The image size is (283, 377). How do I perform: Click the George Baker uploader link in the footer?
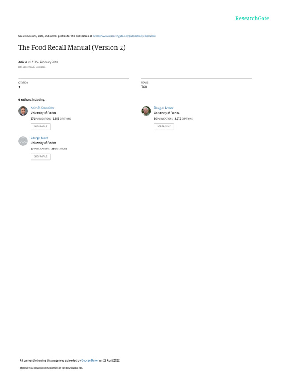pos(90,360)
